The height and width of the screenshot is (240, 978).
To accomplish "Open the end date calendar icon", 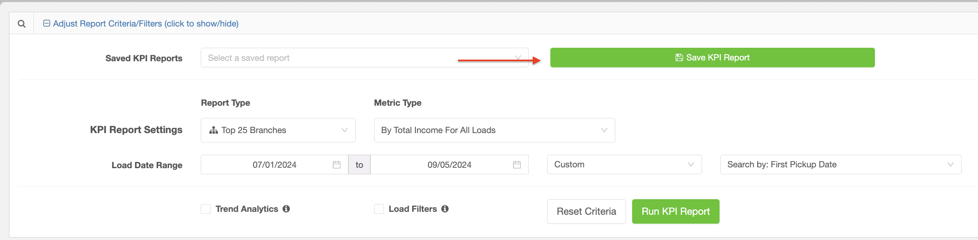I will point(517,164).
